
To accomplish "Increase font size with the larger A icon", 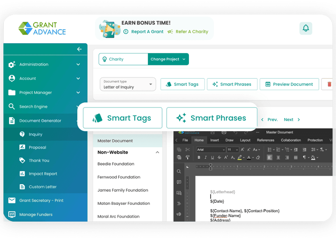I will (x=242, y=149).
